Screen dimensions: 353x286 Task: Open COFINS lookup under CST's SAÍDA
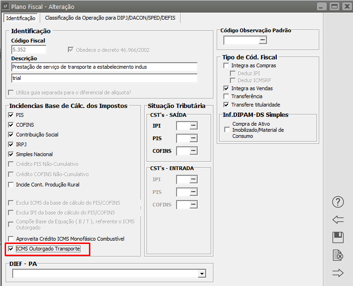(x=193, y=151)
